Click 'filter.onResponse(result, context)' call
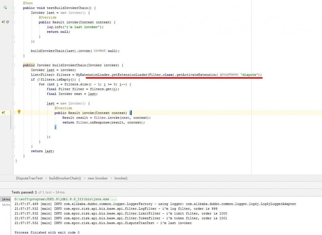This screenshot has height=235, width=322. (x=110, y=122)
